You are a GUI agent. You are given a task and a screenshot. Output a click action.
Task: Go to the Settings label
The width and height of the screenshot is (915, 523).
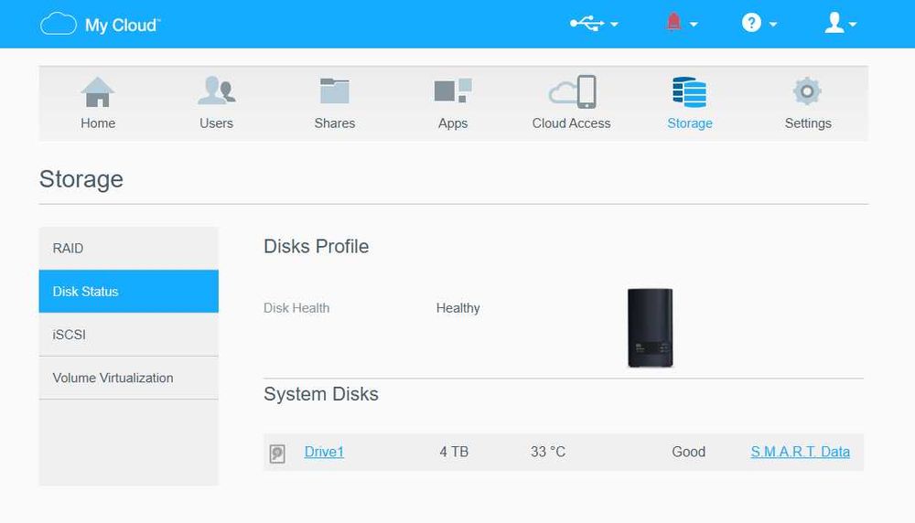coord(808,123)
